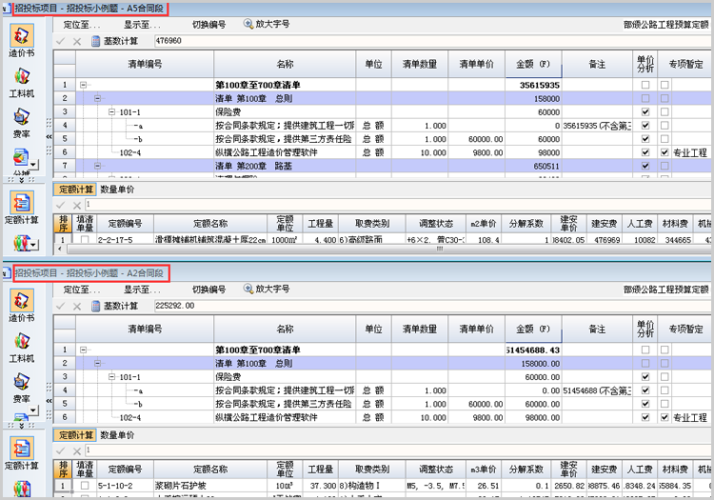Switch to 数量单价 tab in A2合同段
The height and width of the screenshot is (500, 714).
pos(117,435)
